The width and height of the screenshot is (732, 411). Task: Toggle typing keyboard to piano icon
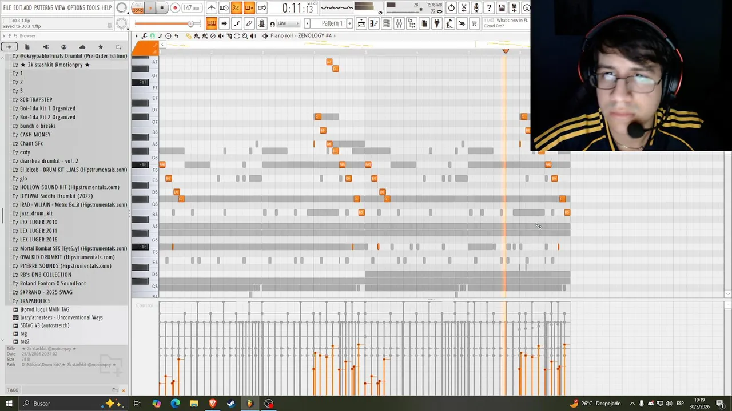pyautogui.click(x=211, y=23)
